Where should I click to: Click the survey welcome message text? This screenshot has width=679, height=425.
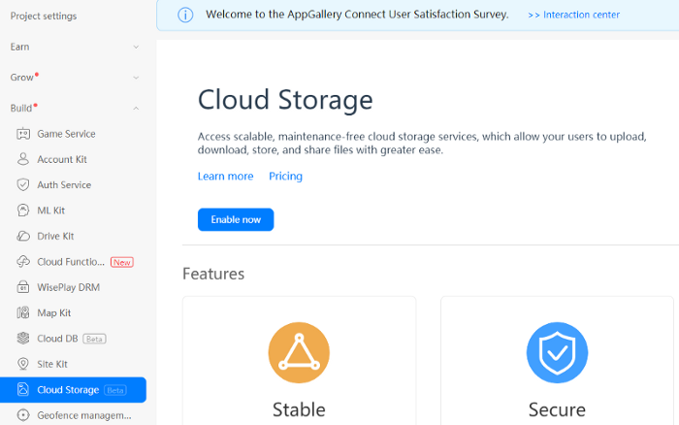(x=357, y=15)
